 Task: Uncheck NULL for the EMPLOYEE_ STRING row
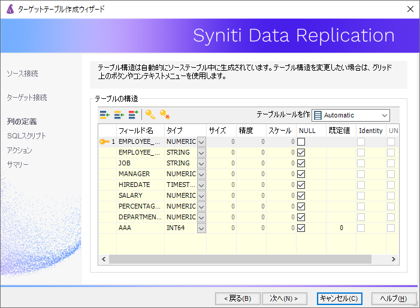coord(301,153)
